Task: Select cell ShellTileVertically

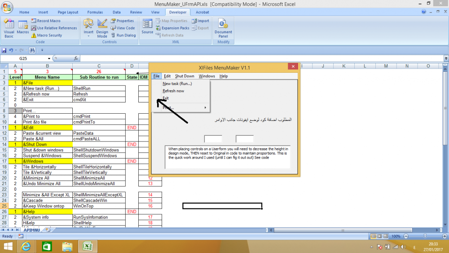Action: pos(99,173)
